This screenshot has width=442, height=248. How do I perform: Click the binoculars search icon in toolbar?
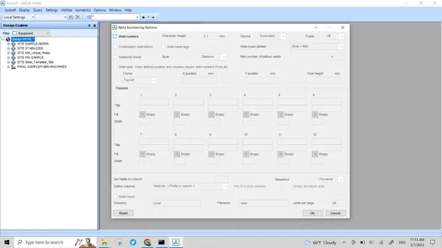tap(71, 17)
